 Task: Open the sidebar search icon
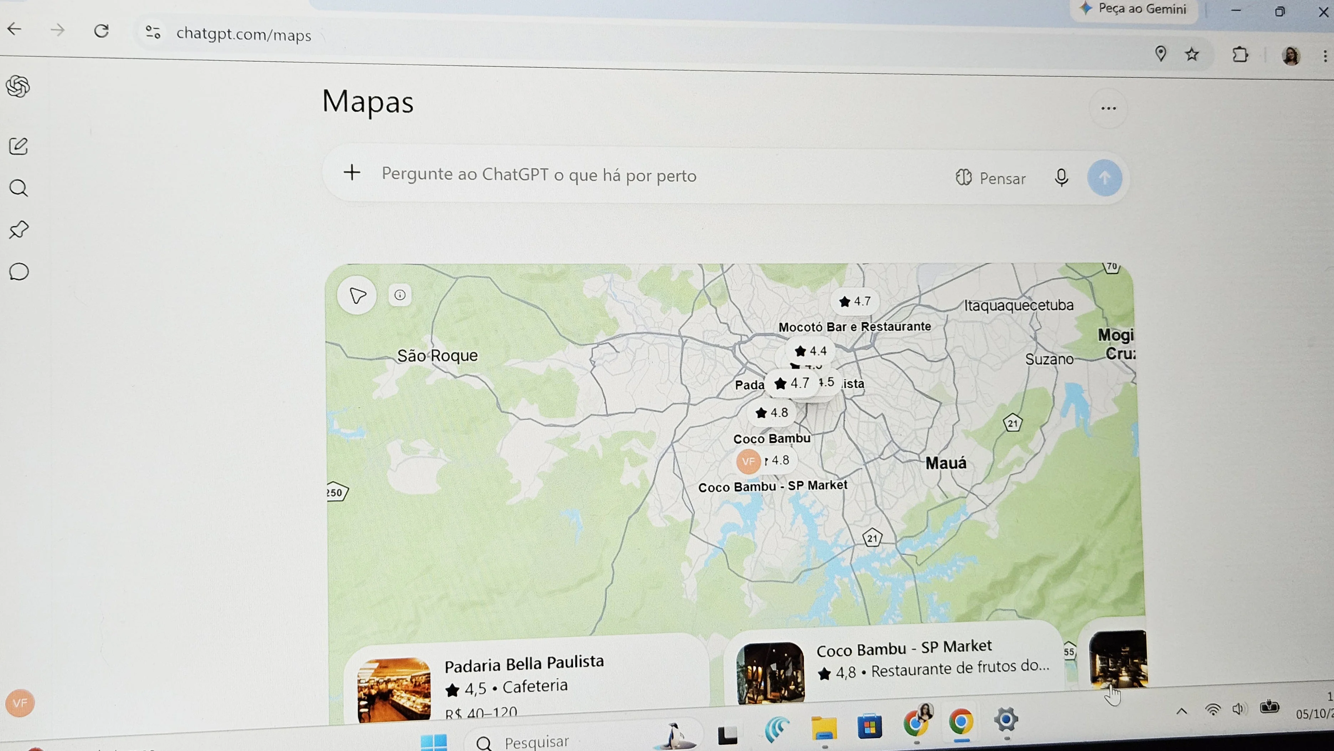click(19, 188)
